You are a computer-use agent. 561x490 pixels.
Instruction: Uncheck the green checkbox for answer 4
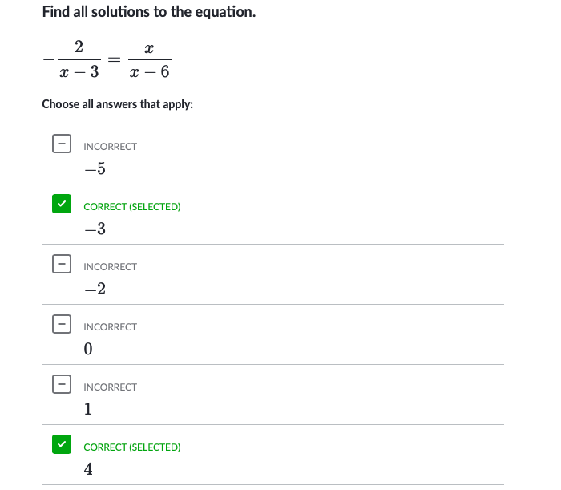click(61, 444)
